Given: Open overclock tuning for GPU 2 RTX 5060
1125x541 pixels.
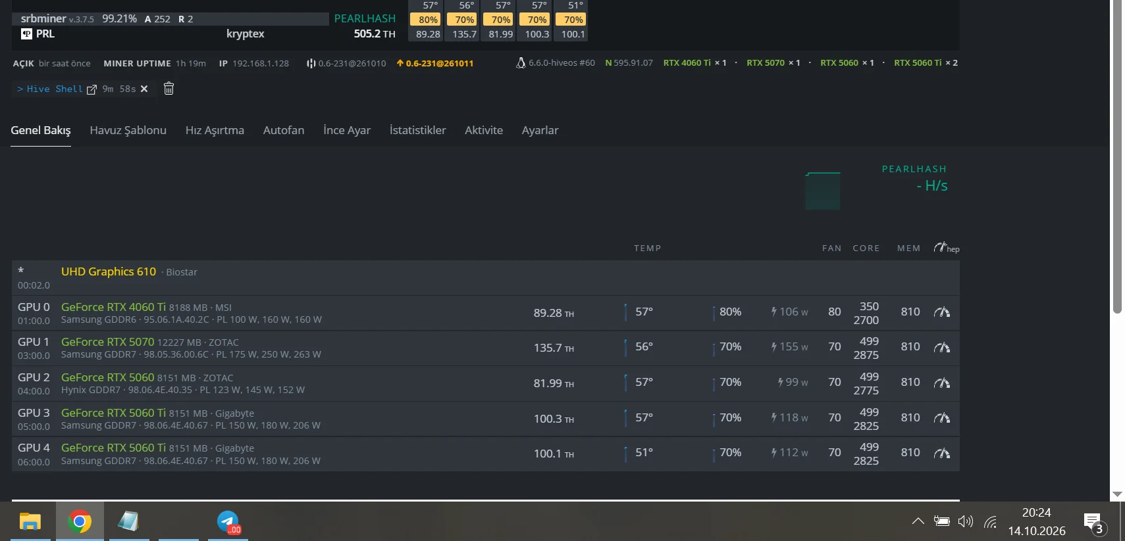Looking at the screenshot, I should coord(942,383).
